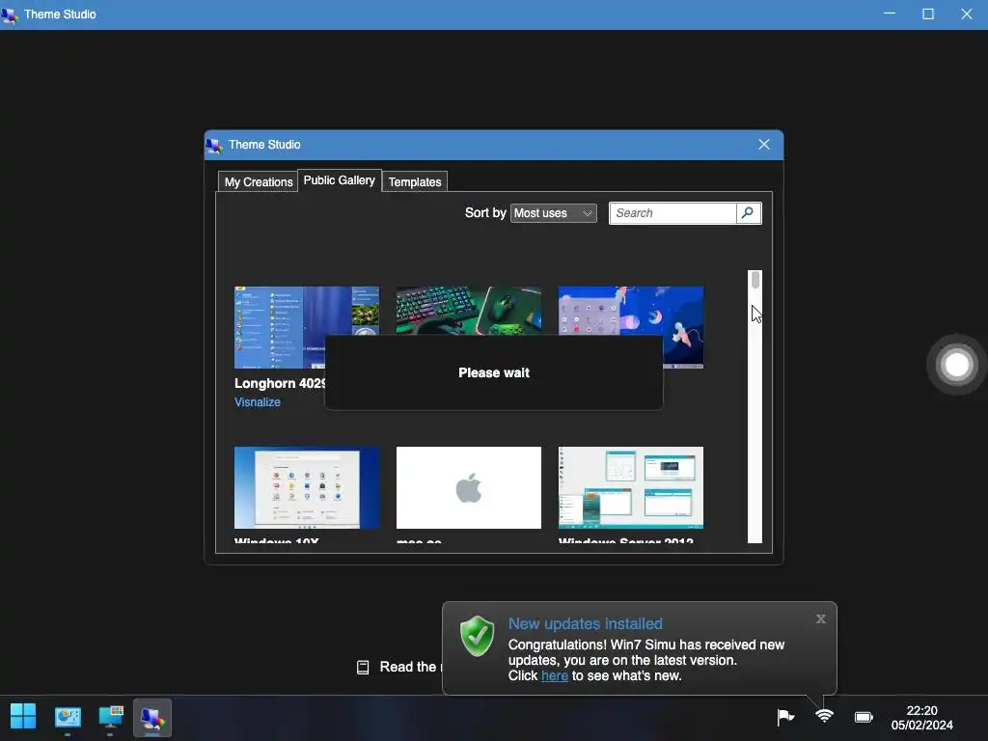Open the Wi-Fi network tray icon

coord(824,716)
